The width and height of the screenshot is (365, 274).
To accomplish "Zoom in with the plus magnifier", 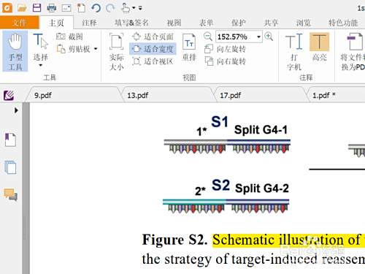I will click(269, 37).
